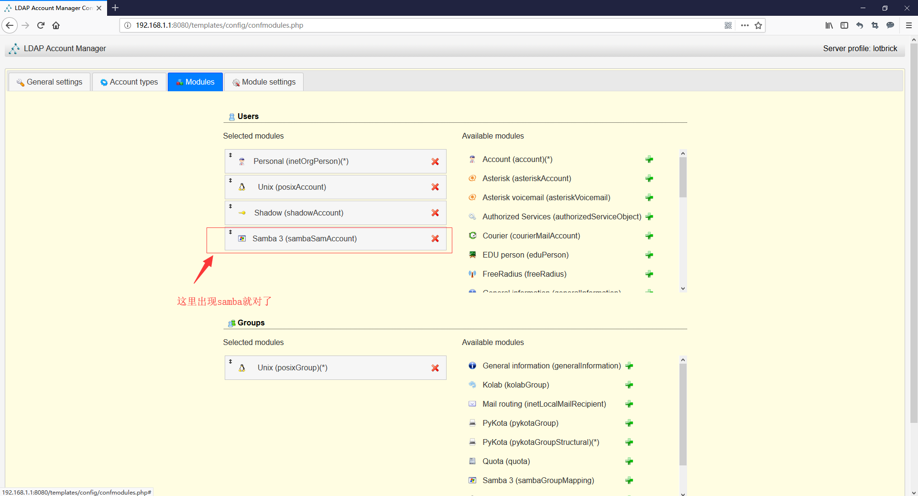Click the Unix posixAccount sort handle
The image size is (918, 496).
(230, 181)
